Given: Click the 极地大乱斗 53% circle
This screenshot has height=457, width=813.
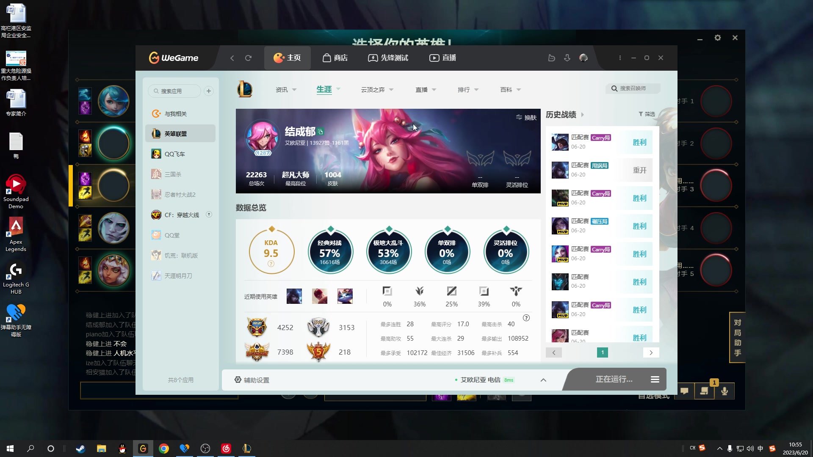Looking at the screenshot, I should 388,252.
